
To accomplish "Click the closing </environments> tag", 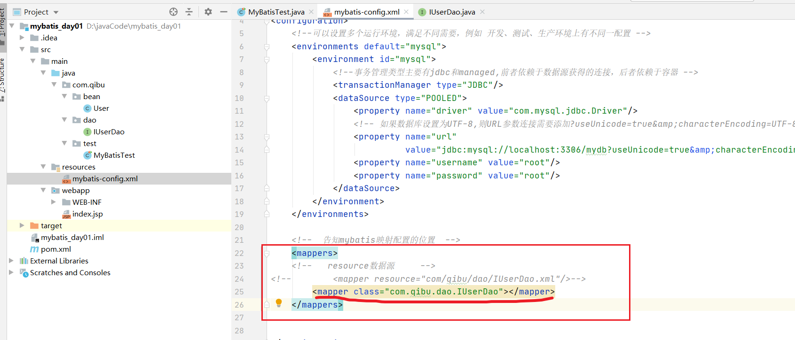I will pyautogui.click(x=330, y=214).
